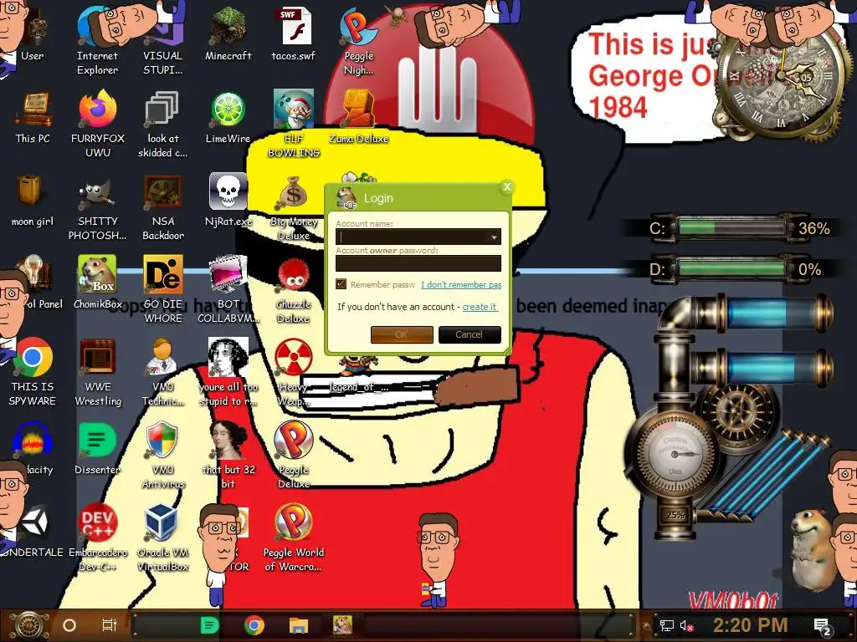
Task: Cancel the Login dialog
Action: 469,334
